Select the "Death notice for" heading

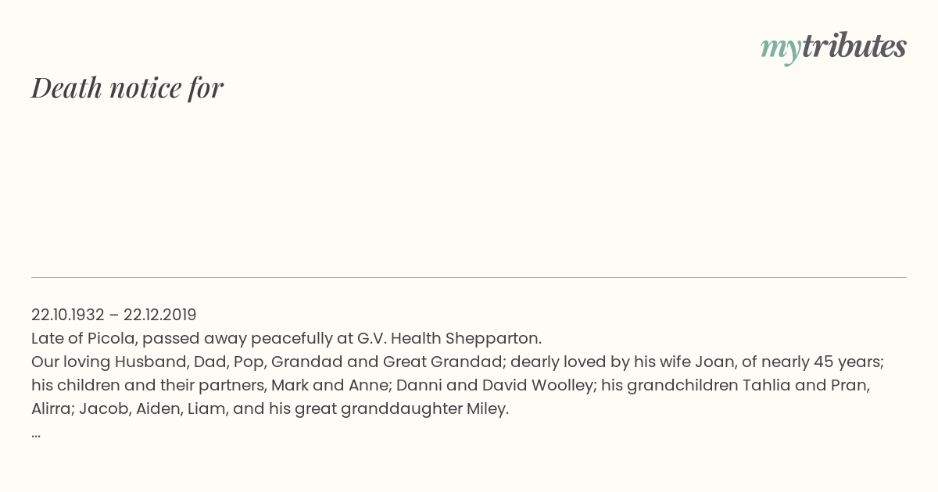pos(127,87)
